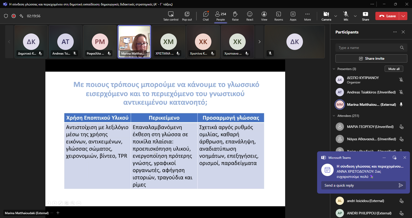Pop out the shared content

point(187,16)
